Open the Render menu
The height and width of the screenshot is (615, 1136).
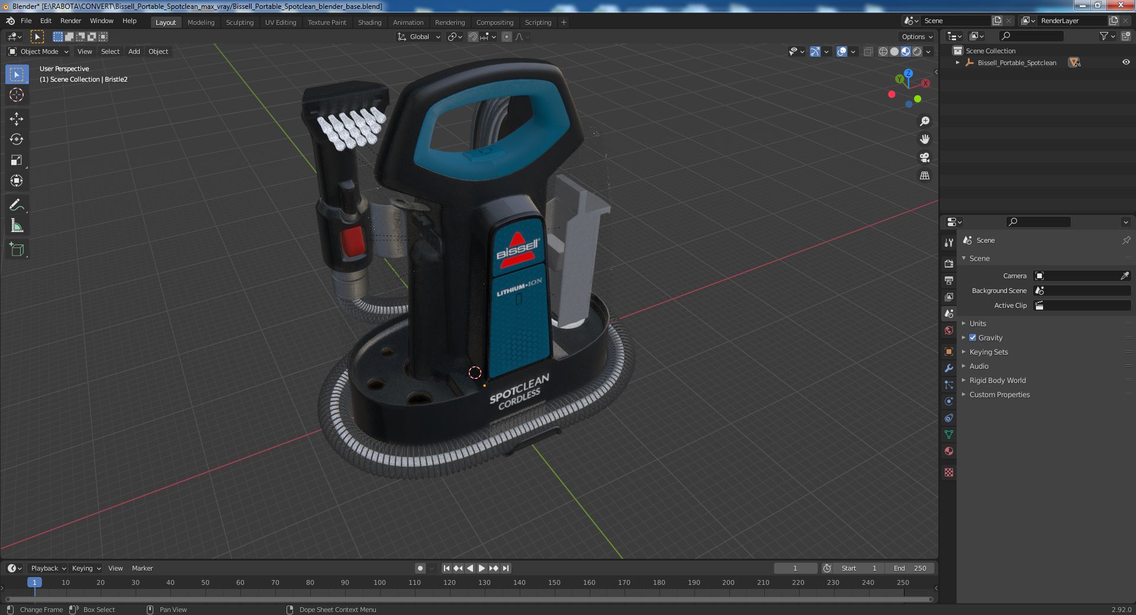70,21
